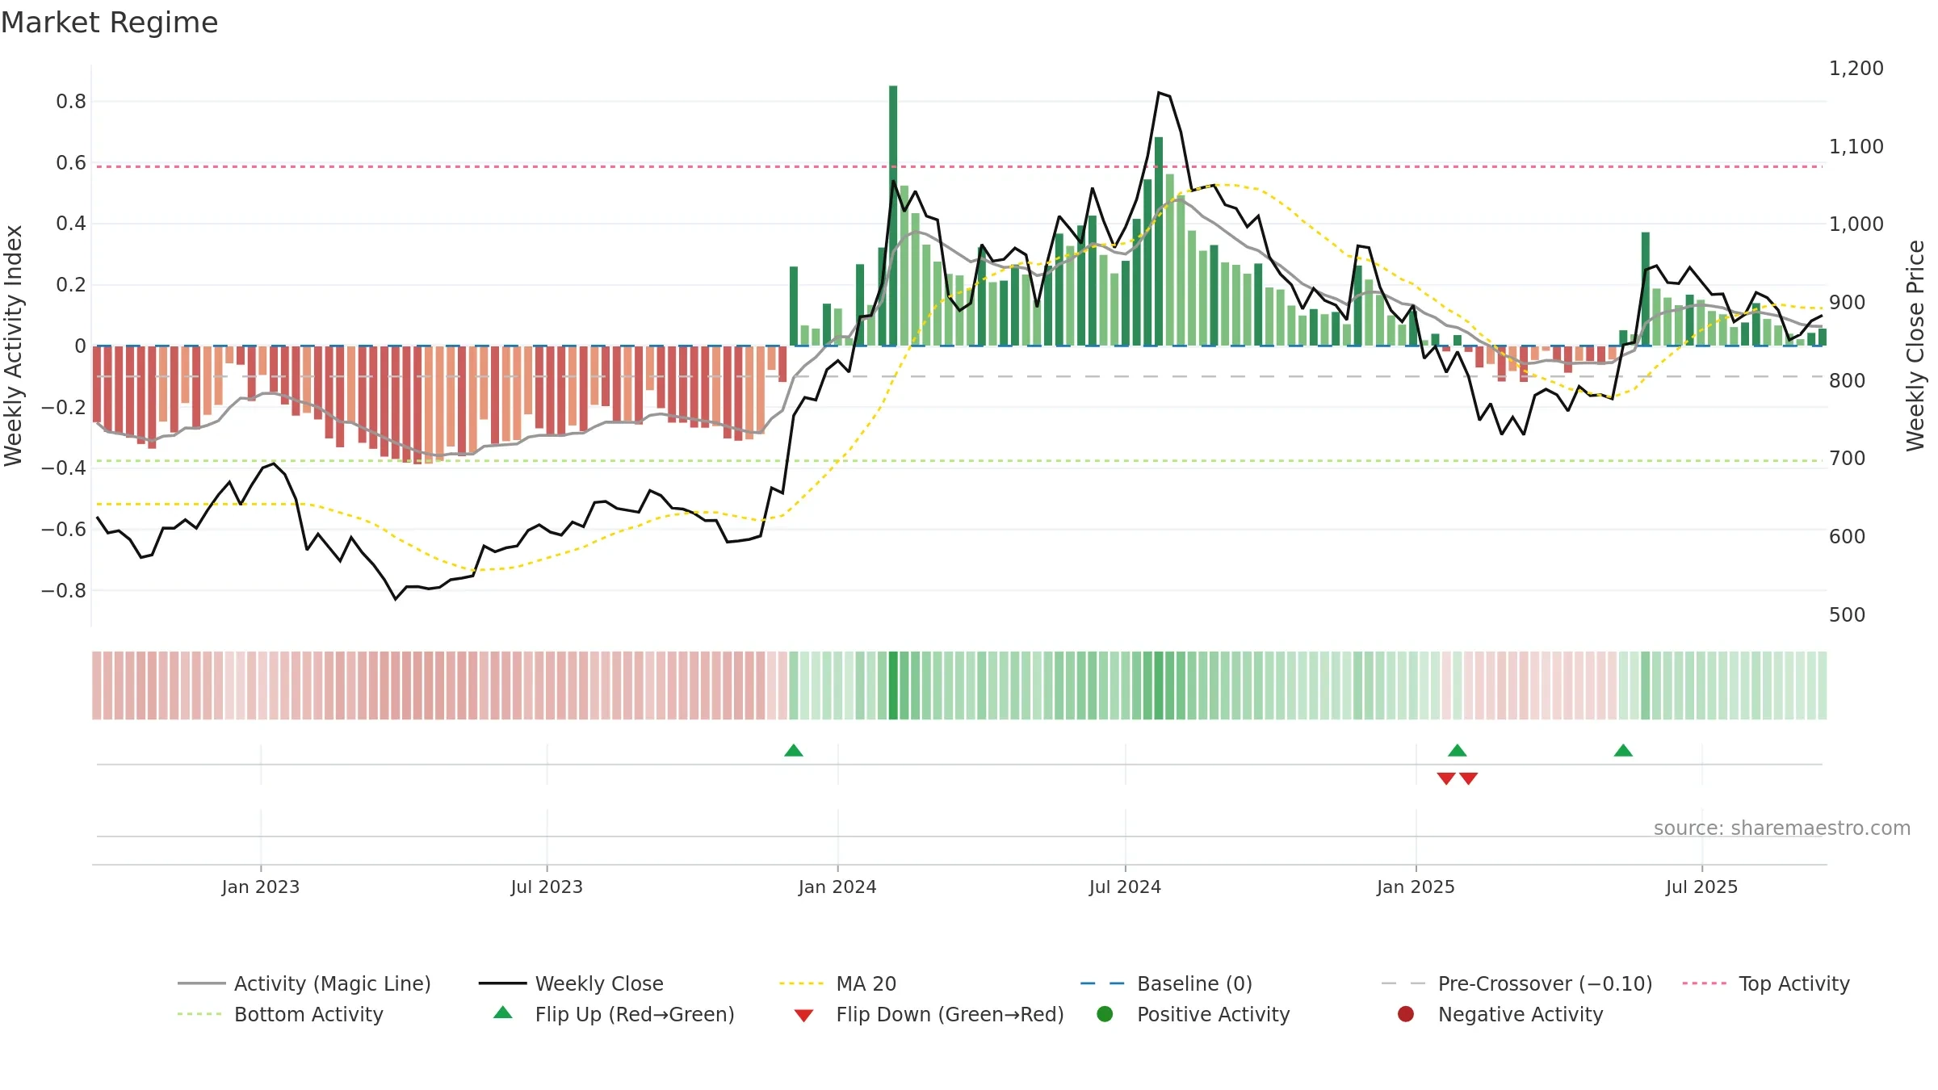Click the flip-up marker before Jan 2024
The height and width of the screenshot is (1090, 1938).
tap(794, 751)
